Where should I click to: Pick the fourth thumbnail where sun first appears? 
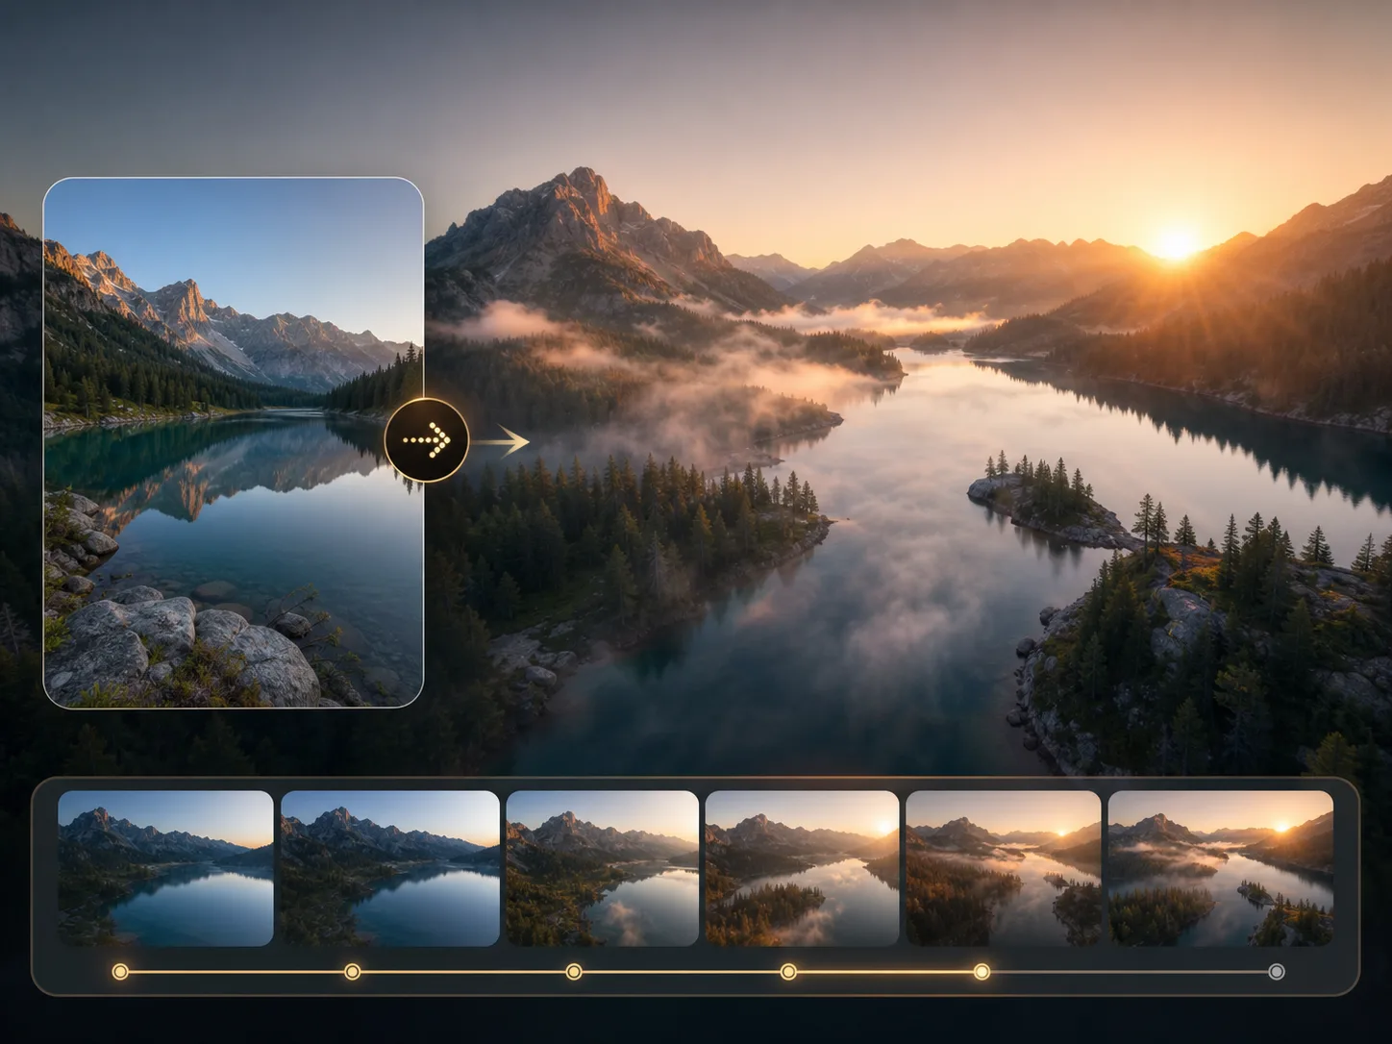pos(802,868)
